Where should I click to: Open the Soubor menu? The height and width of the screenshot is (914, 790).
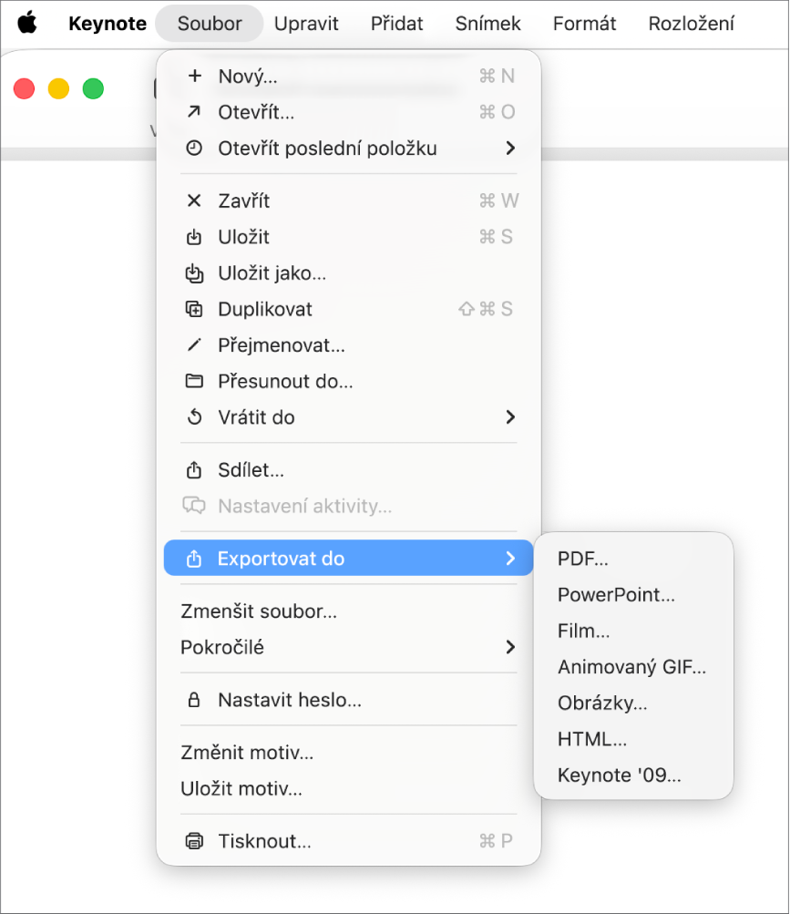tap(210, 24)
